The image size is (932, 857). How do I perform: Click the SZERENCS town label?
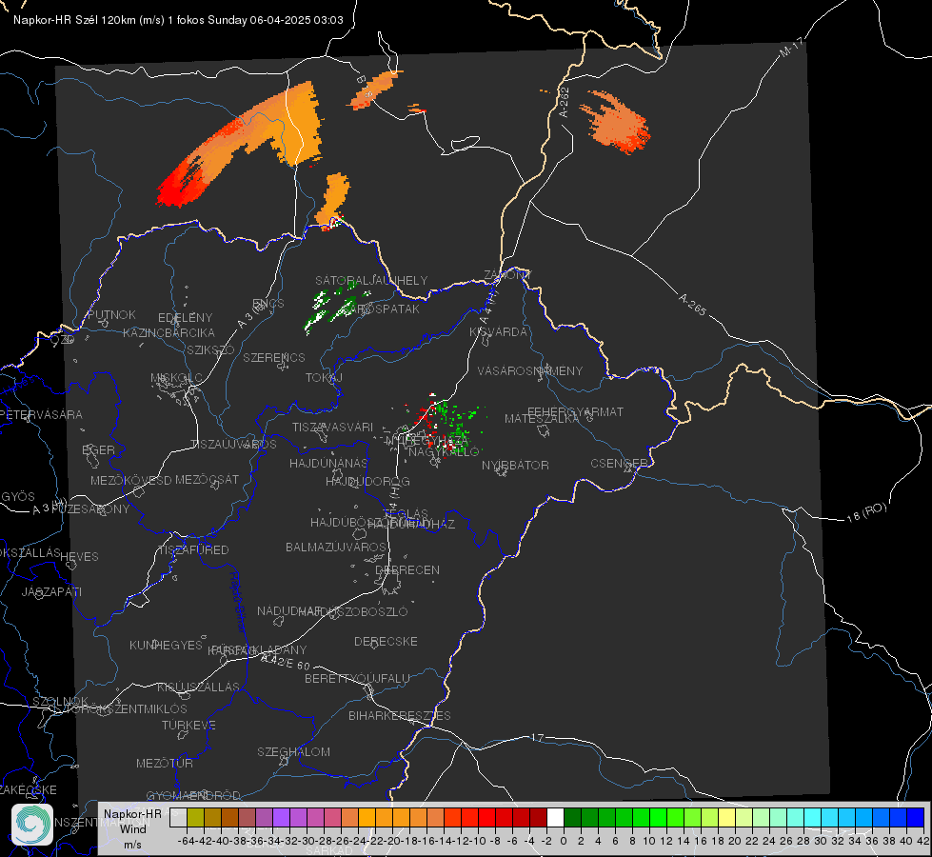274,357
